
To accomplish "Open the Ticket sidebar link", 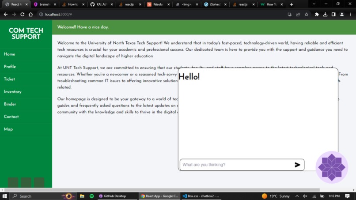I will click(x=9, y=79).
